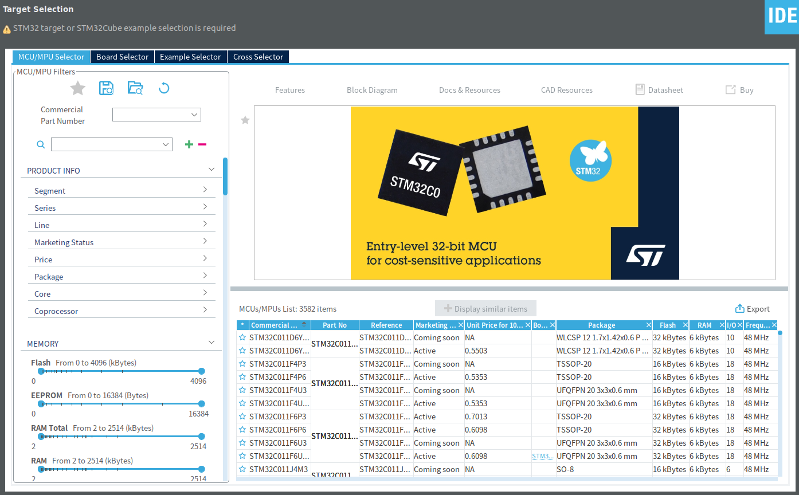
Task: Click favorite star beside the banner
Action: pos(245,120)
